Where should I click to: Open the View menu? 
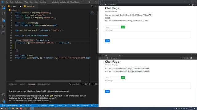(26, 2)
